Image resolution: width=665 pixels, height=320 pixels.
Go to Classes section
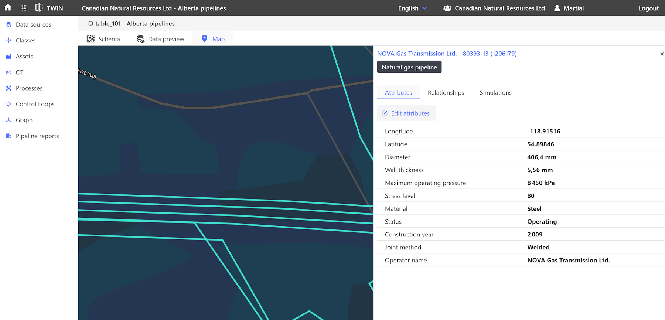(x=25, y=40)
